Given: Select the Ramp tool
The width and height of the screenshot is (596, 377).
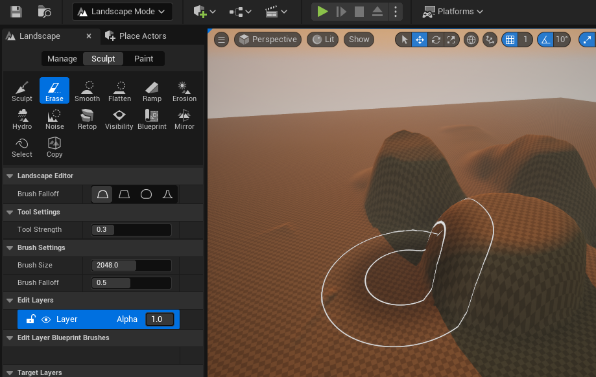Looking at the screenshot, I should click(x=152, y=91).
